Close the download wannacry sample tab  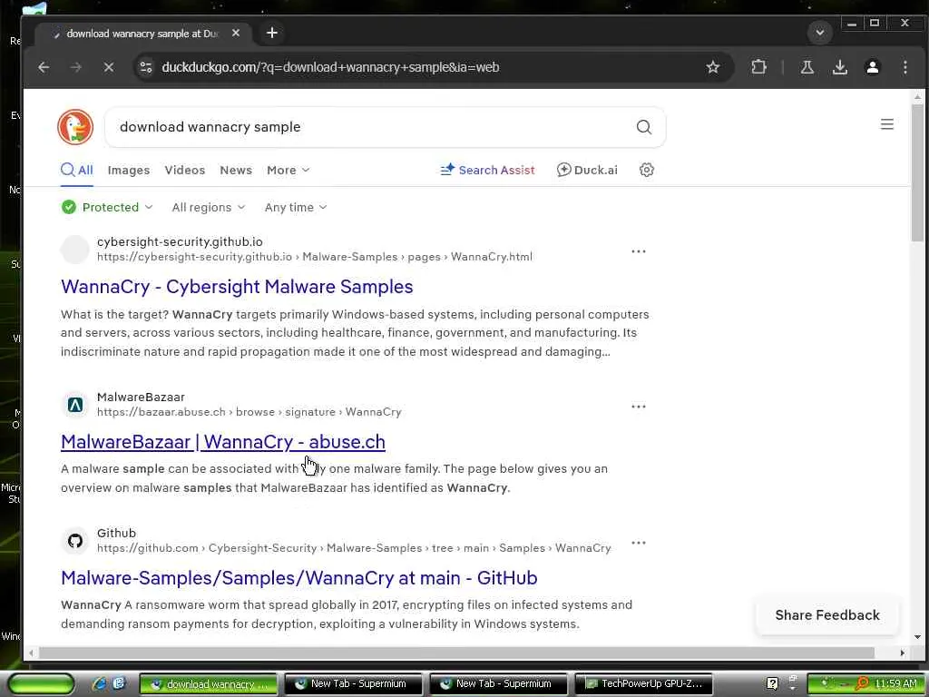point(236,34)
